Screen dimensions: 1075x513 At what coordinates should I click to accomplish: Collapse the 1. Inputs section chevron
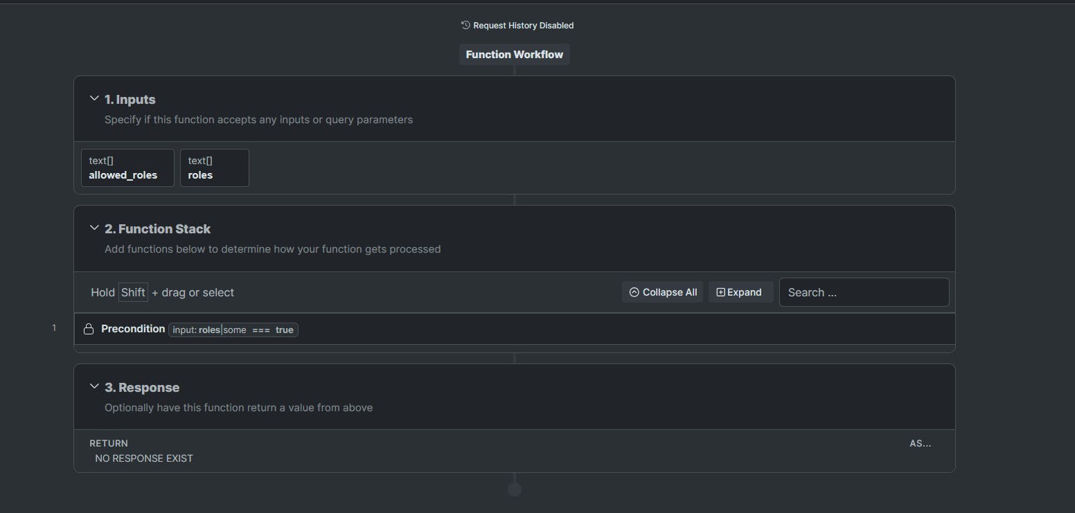tap(94, 99)
